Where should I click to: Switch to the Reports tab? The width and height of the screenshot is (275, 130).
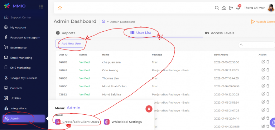point(66,33)
